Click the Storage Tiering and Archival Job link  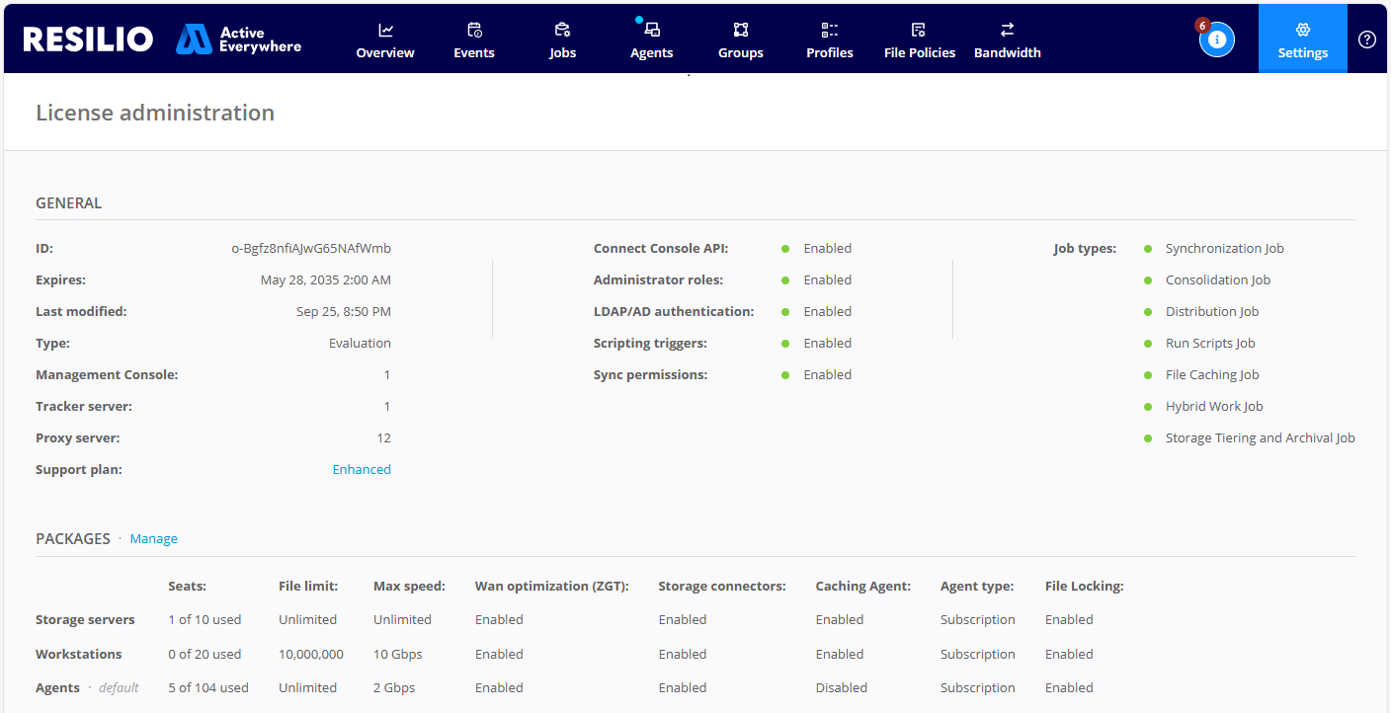(1261, 437)
